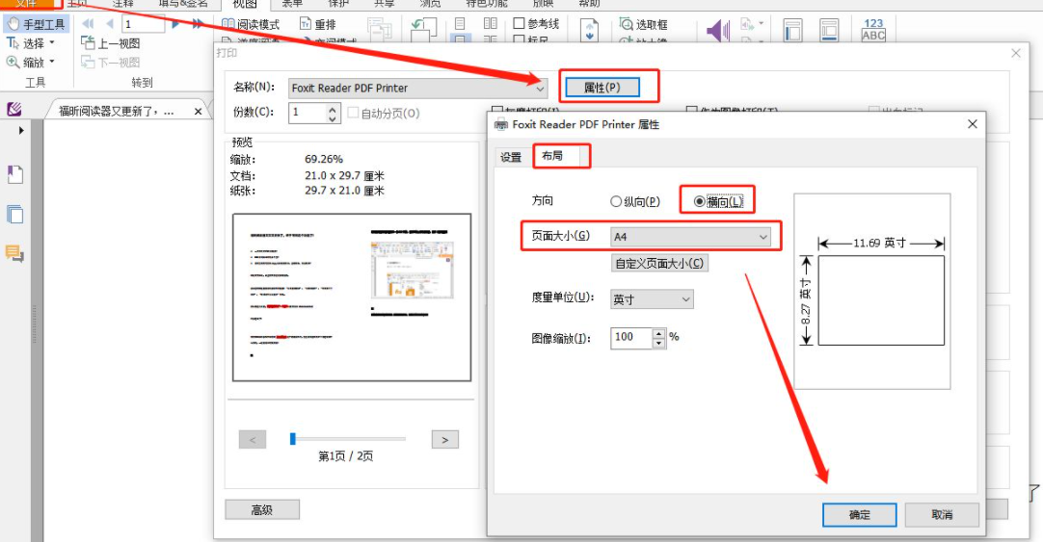Click the preview page slider
The width and height of the screenshot is (1043, 542).
point(293,439)
